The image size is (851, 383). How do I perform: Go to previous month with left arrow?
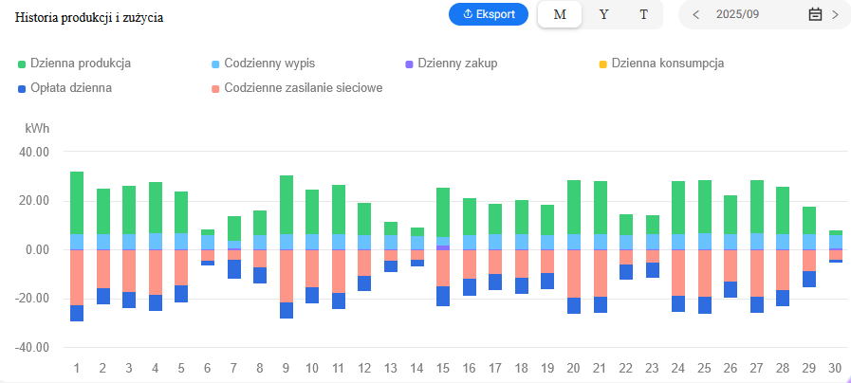tap(696, 14)
